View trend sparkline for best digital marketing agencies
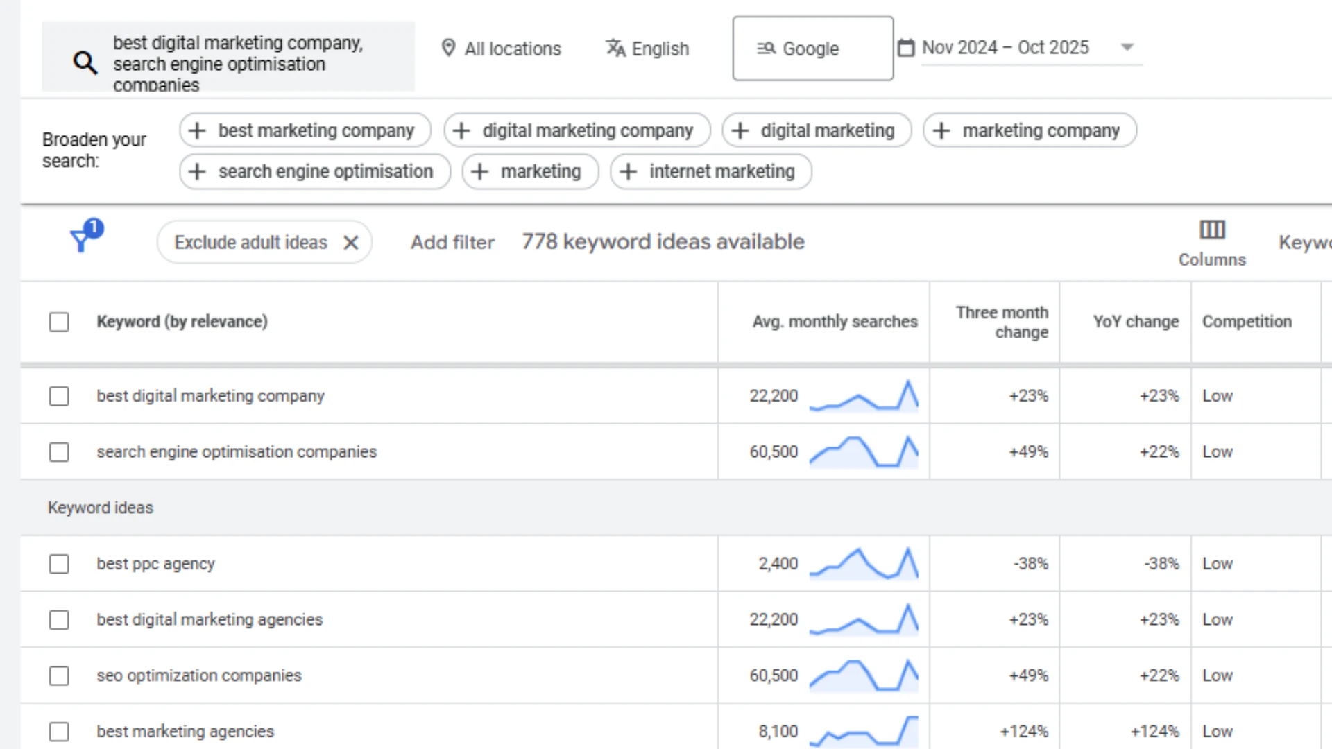 coord(864,619)
